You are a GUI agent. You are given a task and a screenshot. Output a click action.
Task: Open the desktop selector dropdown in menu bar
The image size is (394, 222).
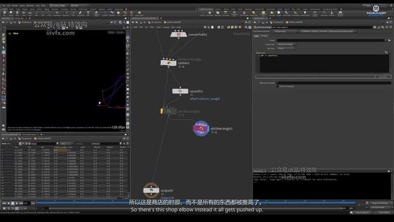tap(58, 6)
